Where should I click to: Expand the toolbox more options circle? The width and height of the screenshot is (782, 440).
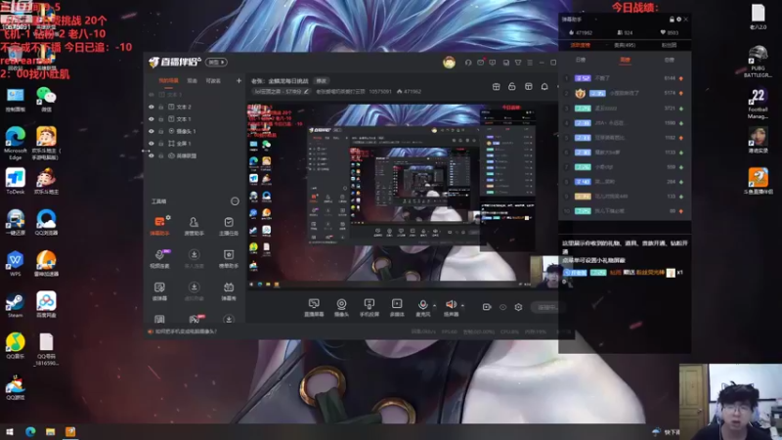point(235,201)
